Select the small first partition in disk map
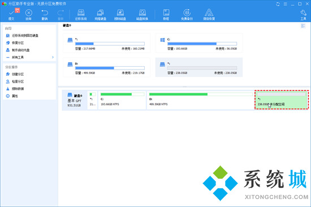This screenshot has width=311, height=207. pyautogui.click(x=92, y=100)
